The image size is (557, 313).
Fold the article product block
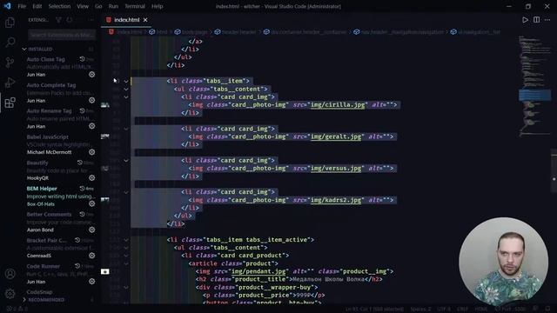click(x=126, y=263)
